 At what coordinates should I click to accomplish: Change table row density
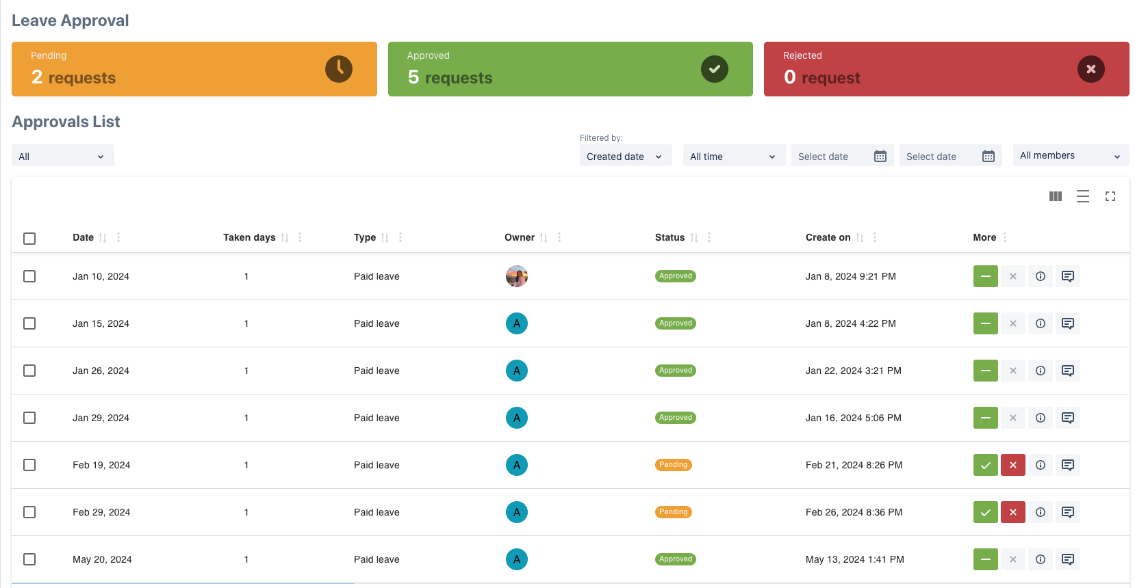pos(1082,196)
